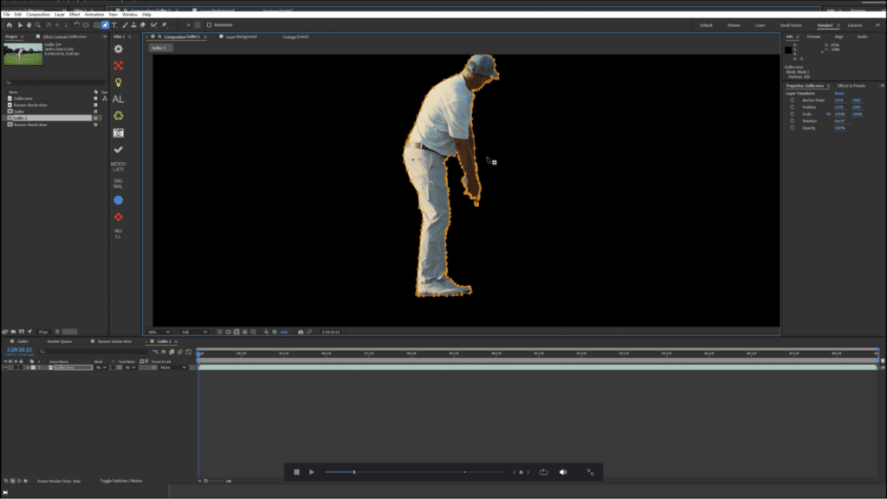Screen dimensions: 887x499
Task: Click the Home icon in the toolbar
Action: (x=9, y=25)
